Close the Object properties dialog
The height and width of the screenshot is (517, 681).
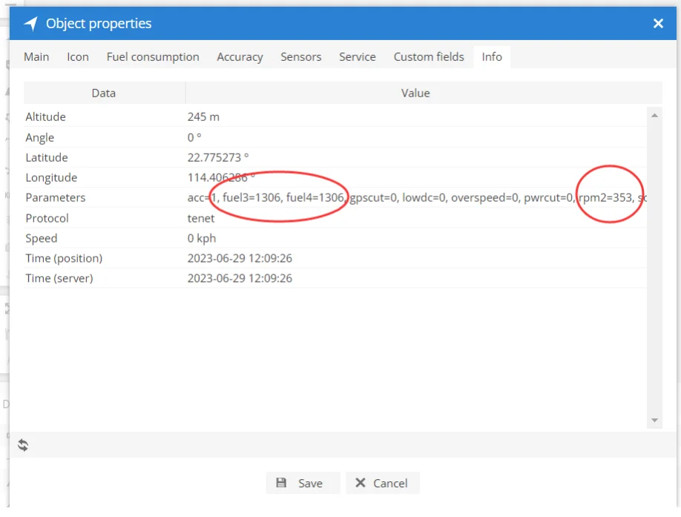coord(658,24)
